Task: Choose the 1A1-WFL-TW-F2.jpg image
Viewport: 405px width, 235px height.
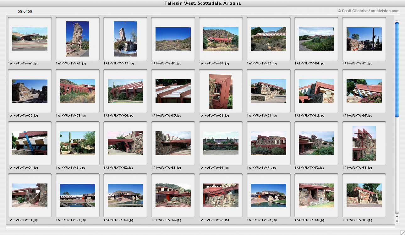Action: 316,143
